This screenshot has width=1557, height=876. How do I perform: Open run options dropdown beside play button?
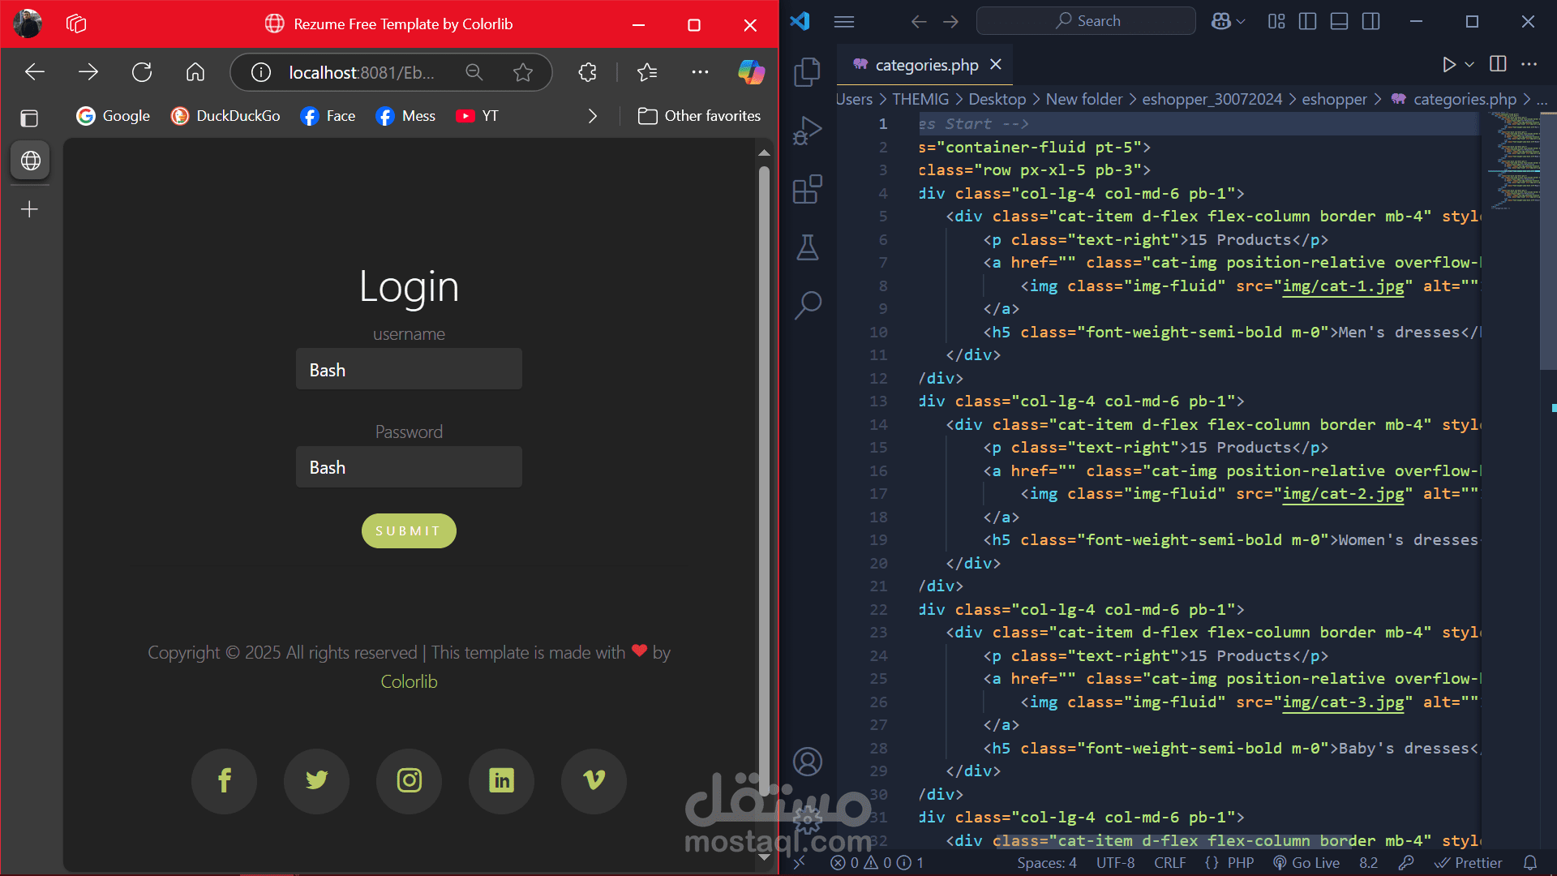pyautogui.click(x=1469, y=64)
